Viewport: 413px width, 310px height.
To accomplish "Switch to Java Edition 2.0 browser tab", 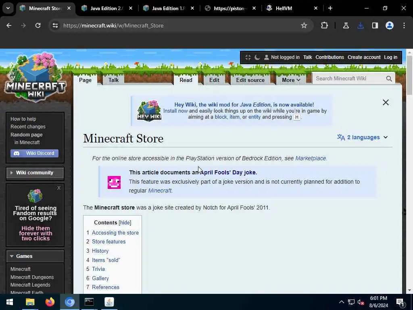I will pos(106,8).
